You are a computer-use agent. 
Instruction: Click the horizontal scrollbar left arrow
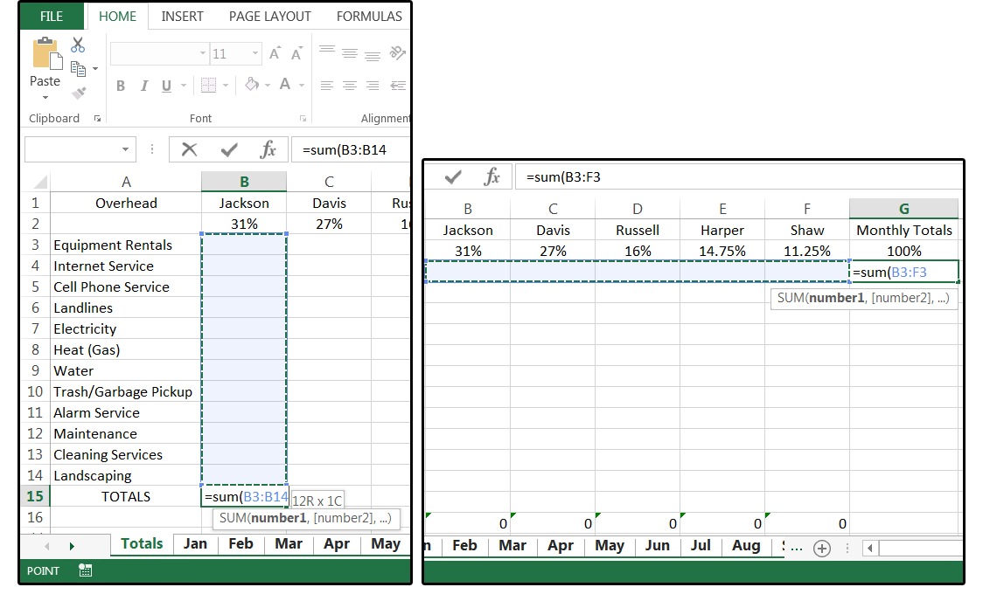point(870,549)
